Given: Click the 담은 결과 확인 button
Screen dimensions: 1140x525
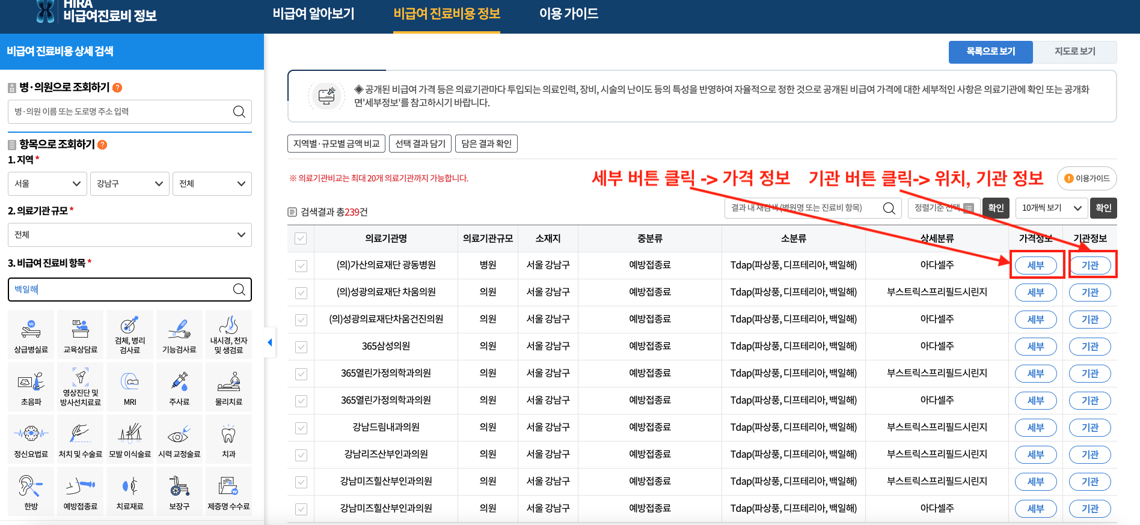Looking at the screenshot, I should point(486,144).
